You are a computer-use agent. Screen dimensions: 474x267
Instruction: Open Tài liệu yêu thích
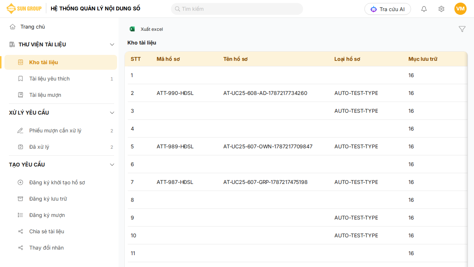(x=61, y=79)
